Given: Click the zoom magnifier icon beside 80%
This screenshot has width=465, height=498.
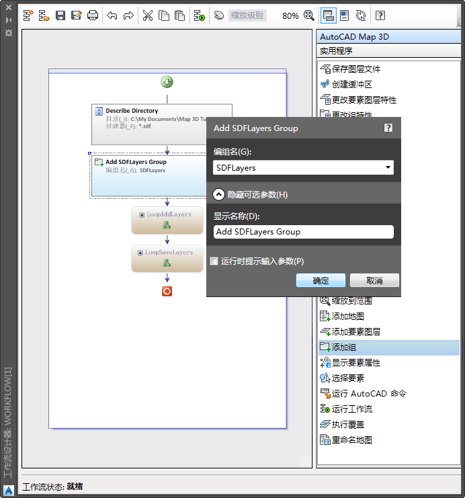Looking at the screenshot, I should (308, 15).
